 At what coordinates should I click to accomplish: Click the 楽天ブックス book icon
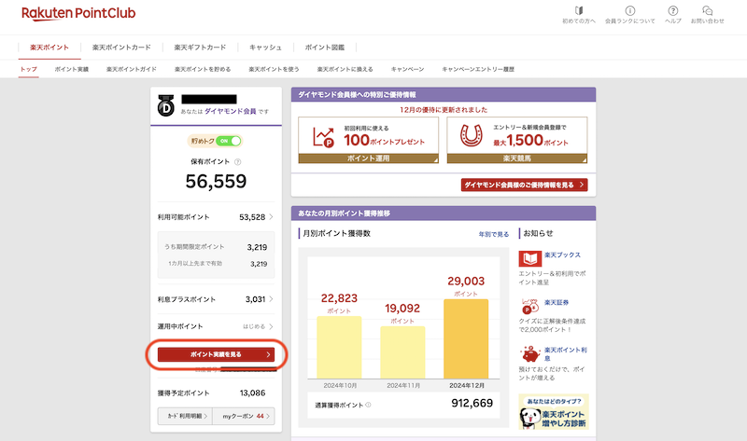529,259
